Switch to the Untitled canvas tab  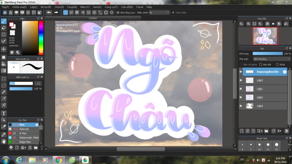(x=93, y=18)
